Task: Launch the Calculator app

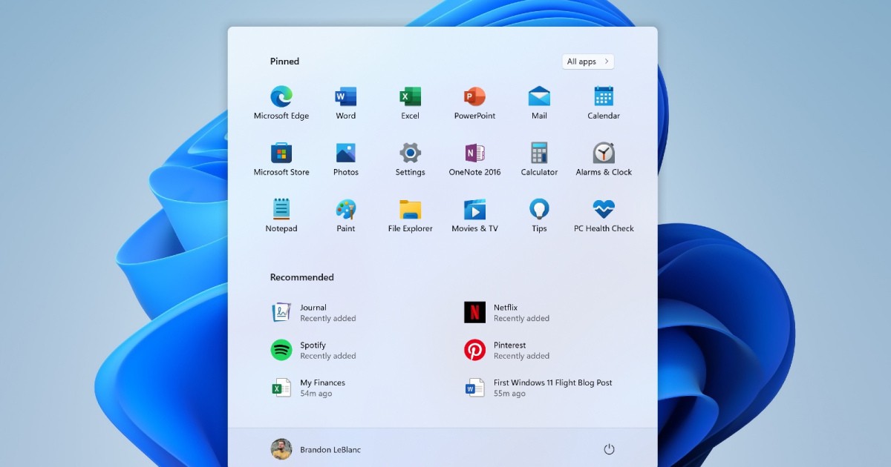Action: pyautogui.click(x=539, y=153)
